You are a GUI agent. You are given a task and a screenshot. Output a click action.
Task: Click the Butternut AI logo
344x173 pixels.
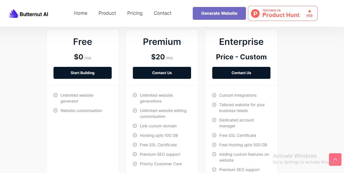pos(28,13)
